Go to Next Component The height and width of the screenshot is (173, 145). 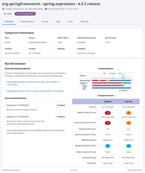coord(135,170)
